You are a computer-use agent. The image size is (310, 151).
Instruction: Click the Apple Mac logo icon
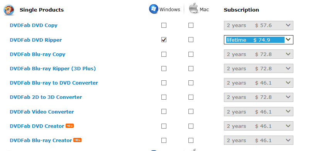click(x=193, y=9)
